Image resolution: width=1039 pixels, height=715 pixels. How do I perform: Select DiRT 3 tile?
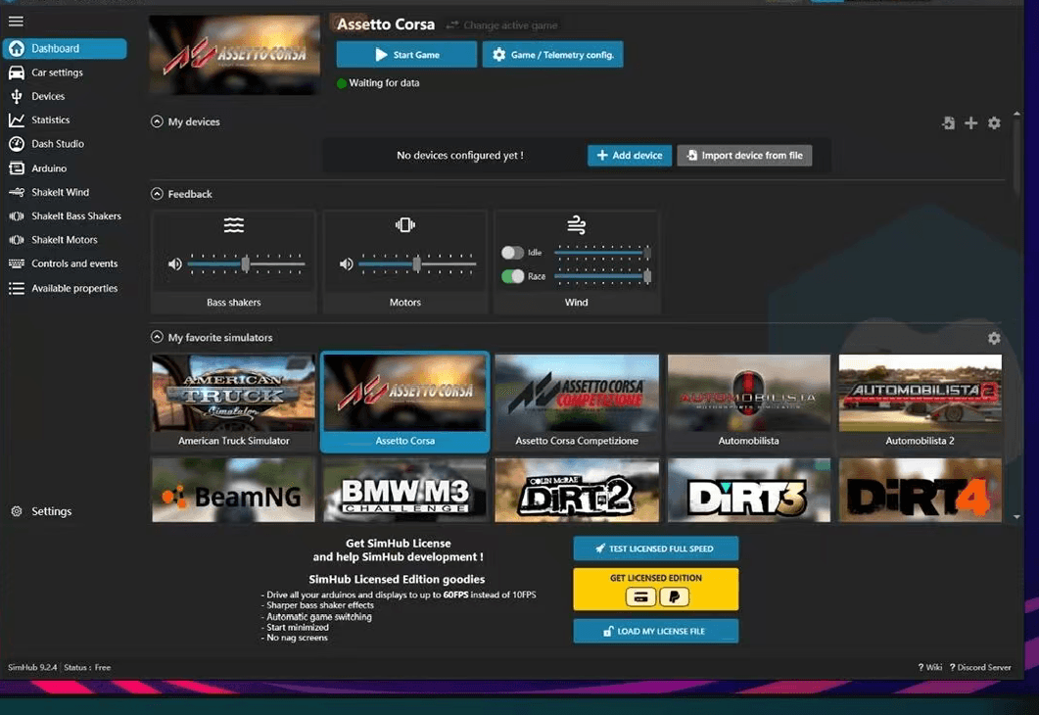click(x=748, y=491)
